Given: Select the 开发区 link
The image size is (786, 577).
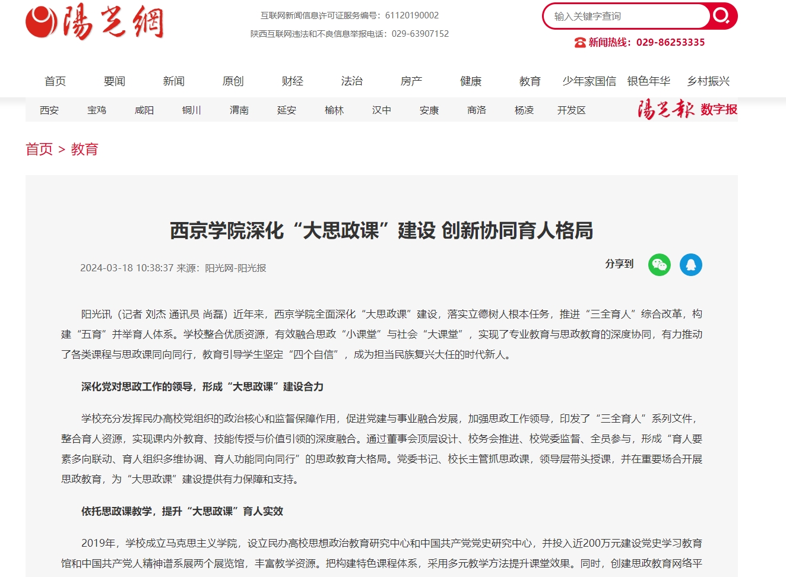Looking at the screenshot, I should pyautogui.click(x=572, y=110).
